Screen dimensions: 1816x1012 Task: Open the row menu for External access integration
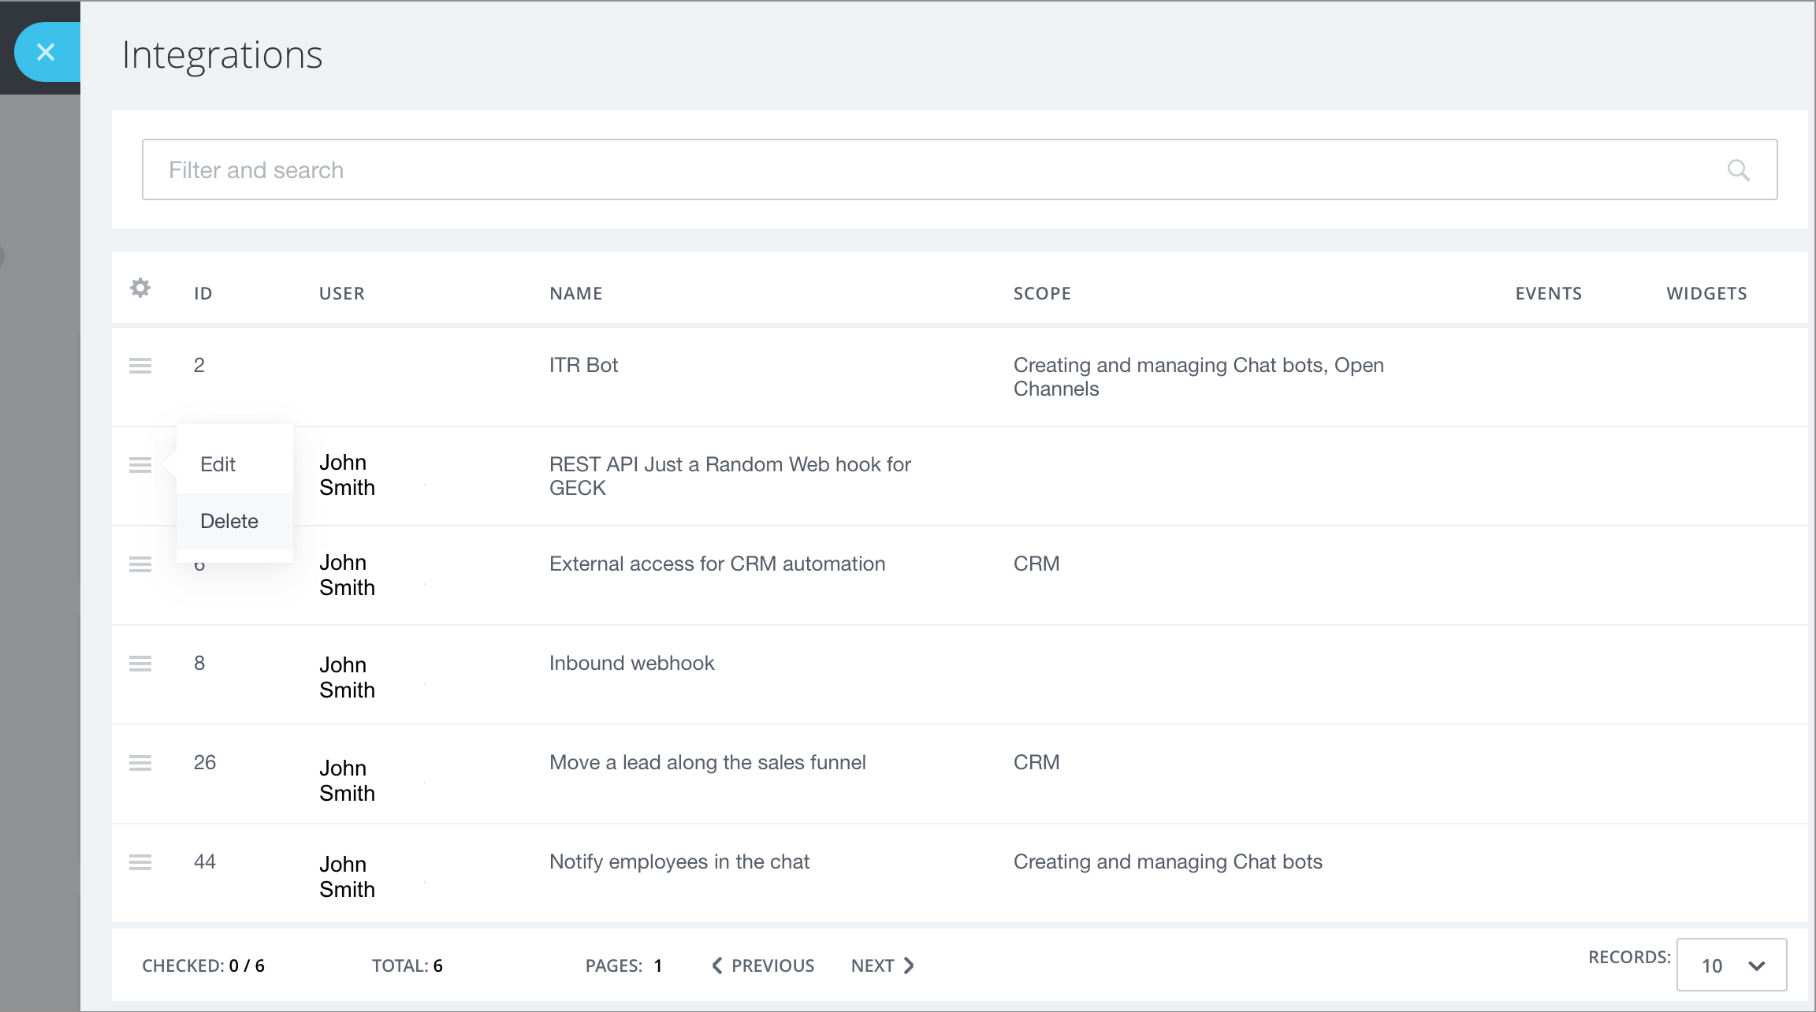(x=140, y=564)
